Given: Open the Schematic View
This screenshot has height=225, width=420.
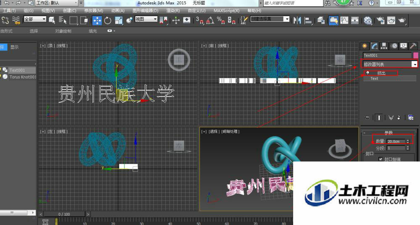Looking at the screenshot, I should click(x=355, y=20).
